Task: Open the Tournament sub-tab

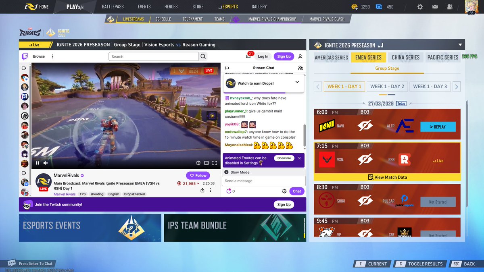Action: [192, 19]
